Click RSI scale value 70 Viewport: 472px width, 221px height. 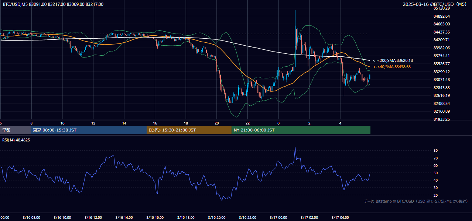click(x=435, y=158)
